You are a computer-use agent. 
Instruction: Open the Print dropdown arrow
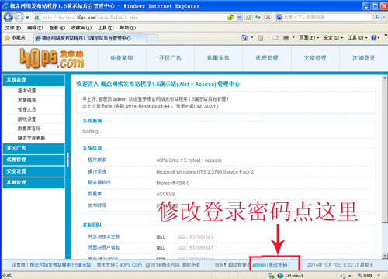293,38
